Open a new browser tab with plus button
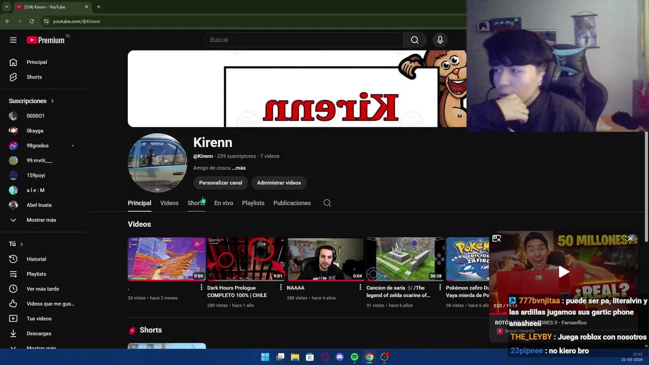649x365 pixels. pos(98,7)
